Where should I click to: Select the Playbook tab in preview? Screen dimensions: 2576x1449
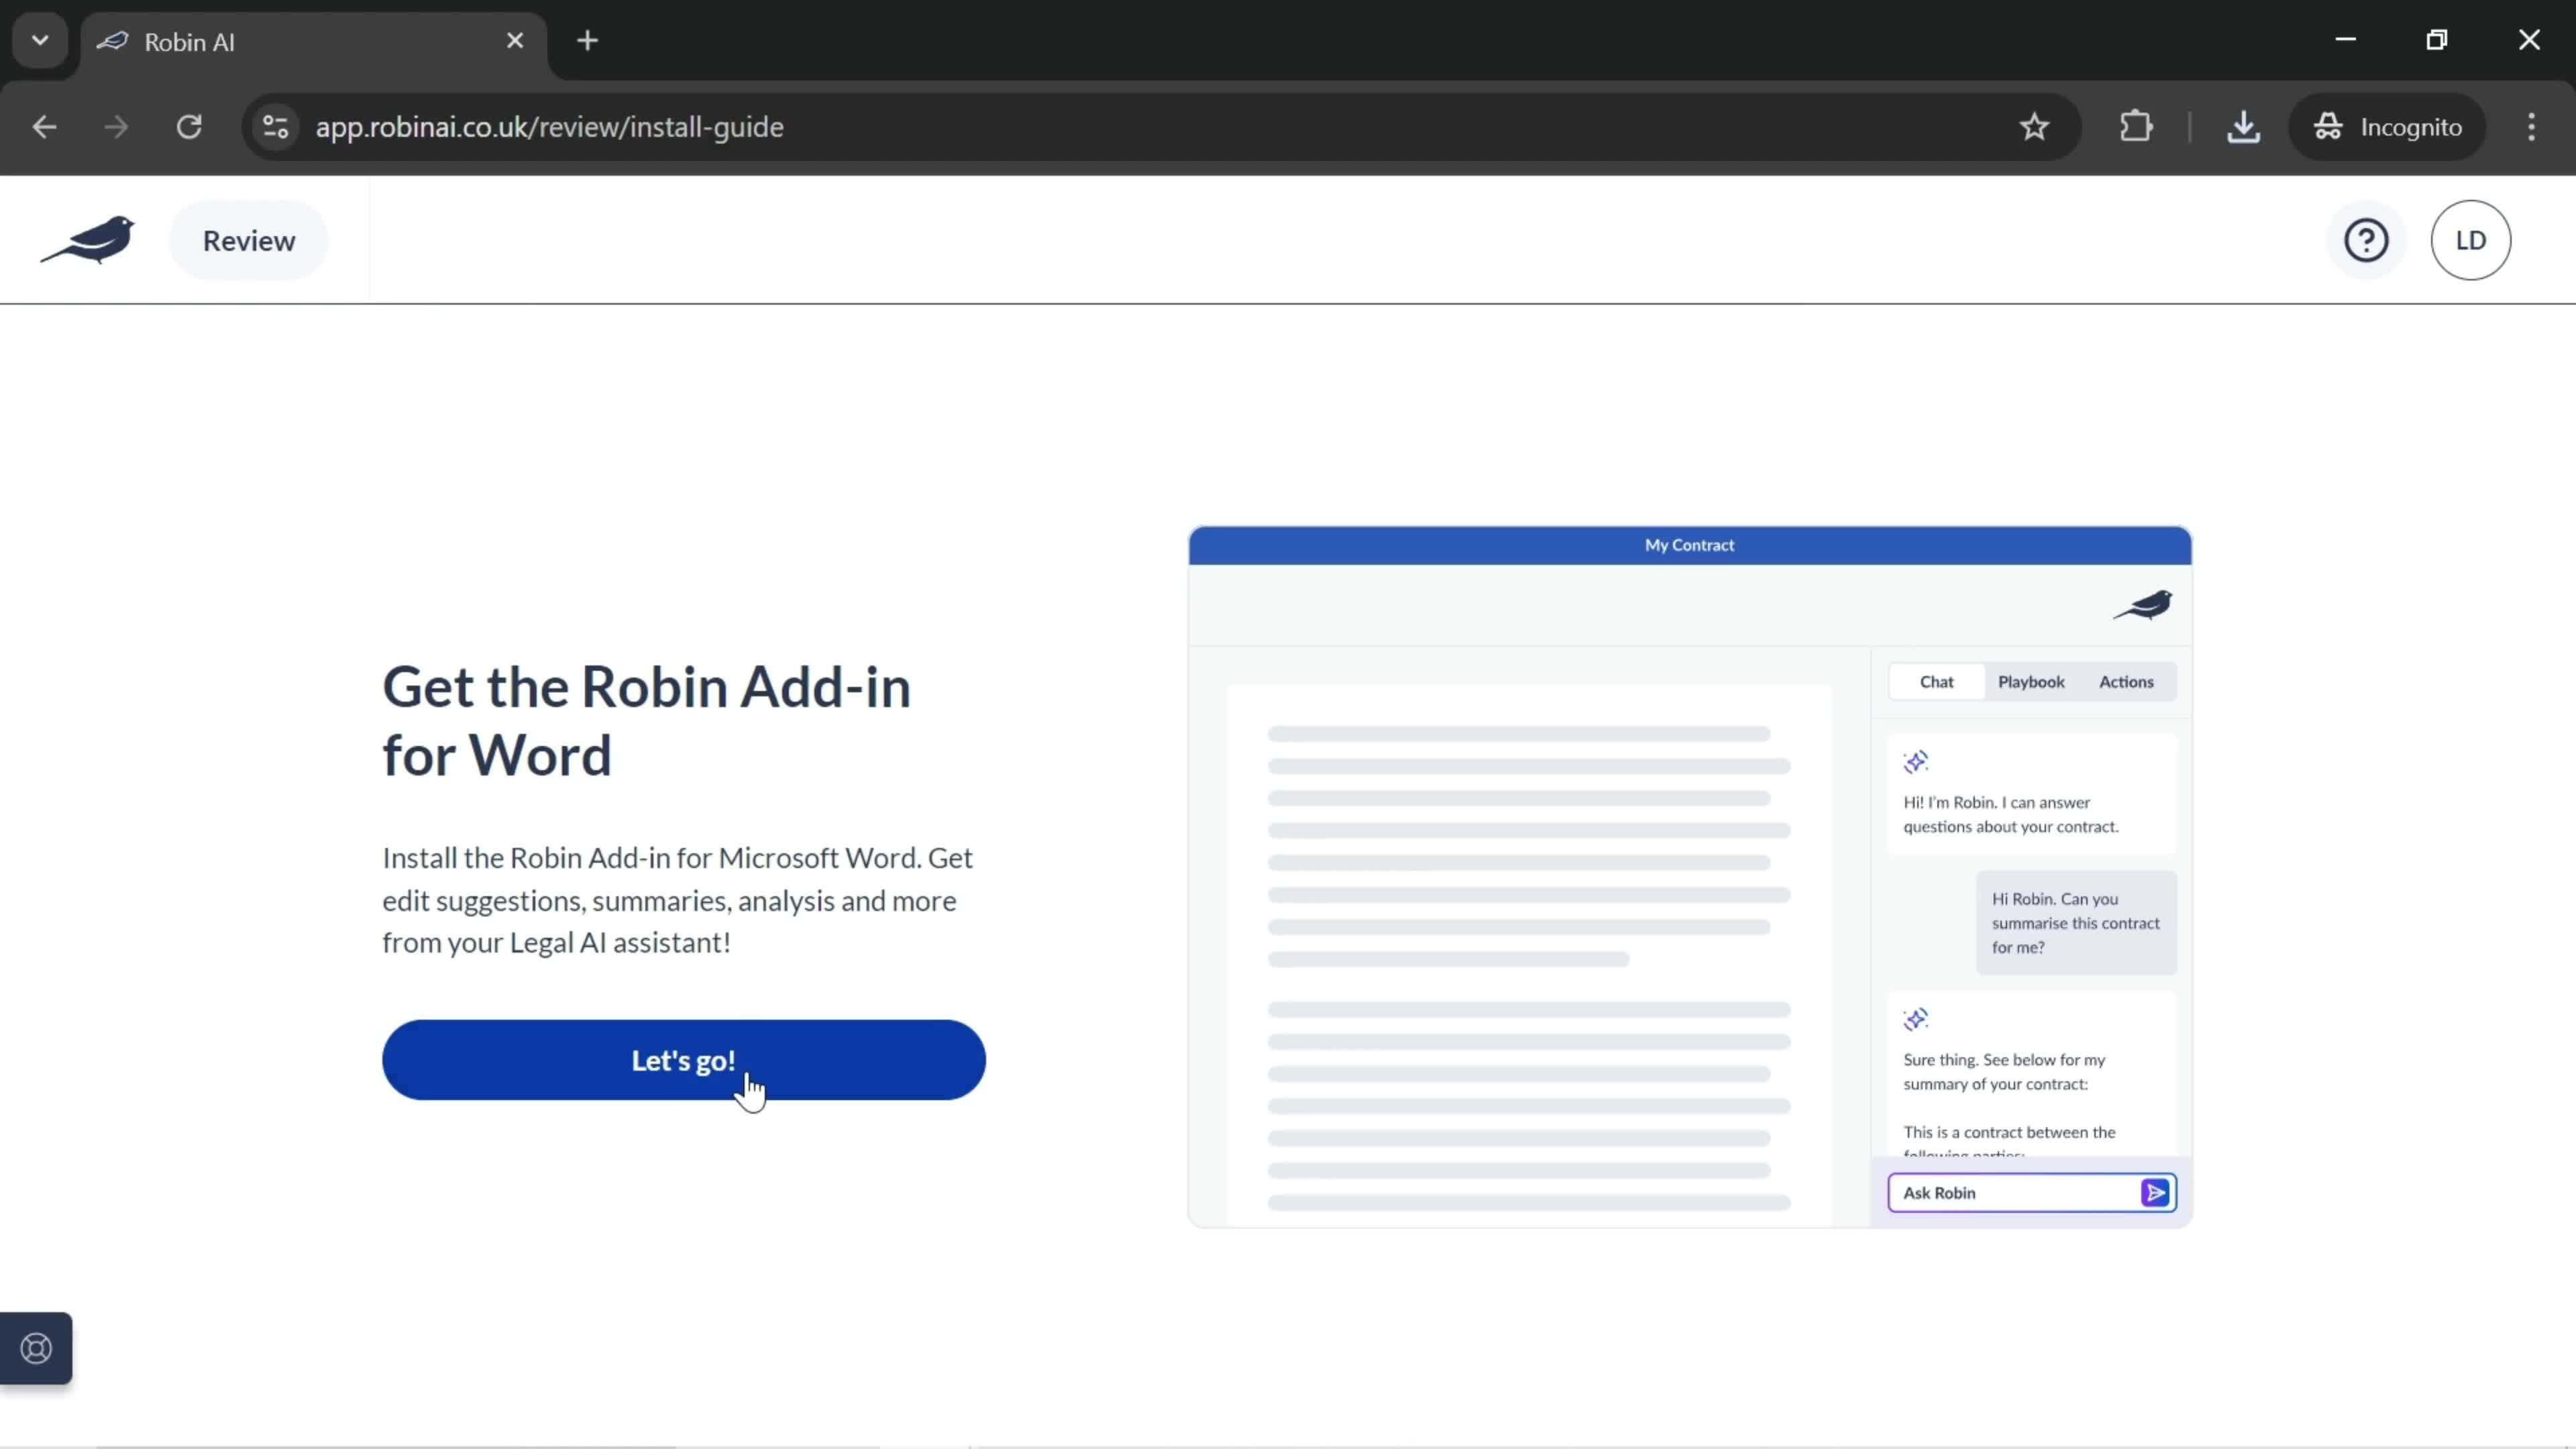(2030, 682)
